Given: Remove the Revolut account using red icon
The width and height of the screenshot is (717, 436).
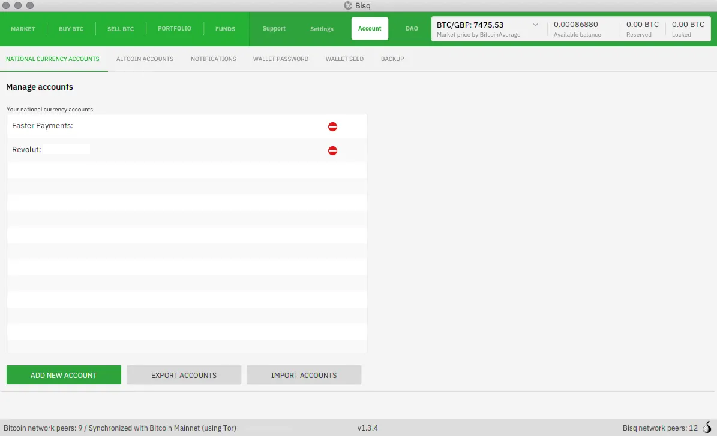Looking at the screenshot, I should pos(332,150).
